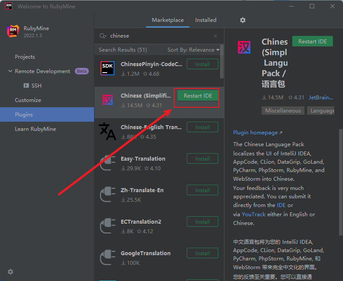Click the Language tag
The image size is (343, 281).
pyautogui.click(x=321, y=110)
